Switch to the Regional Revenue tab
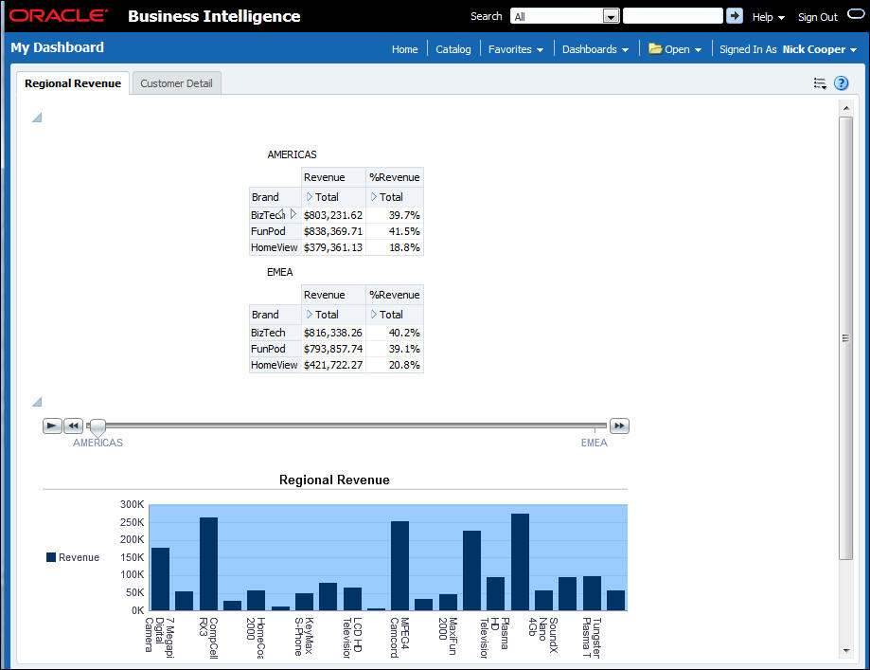The width and height of the screenshot is (870, 670). pyautogui.click(x=73, y=83)
